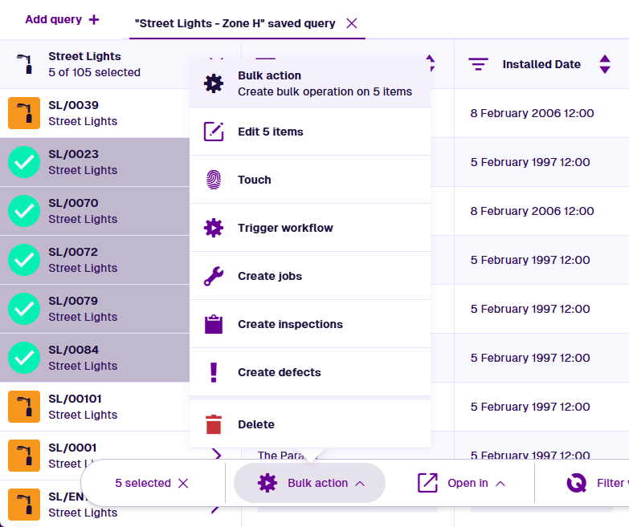Uncheck the SL/0072 street light row
The height and width of the screenshot is (527, 629).
tap(24, 260)
